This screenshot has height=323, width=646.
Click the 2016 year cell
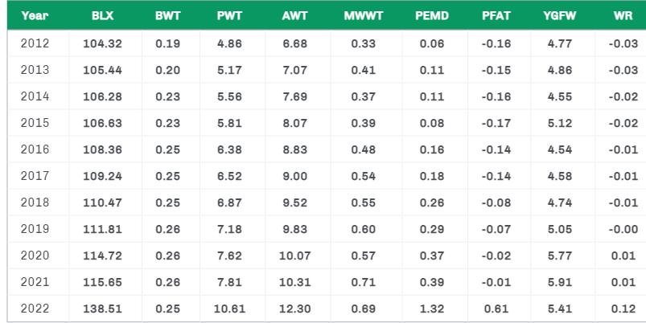(33, 149)
